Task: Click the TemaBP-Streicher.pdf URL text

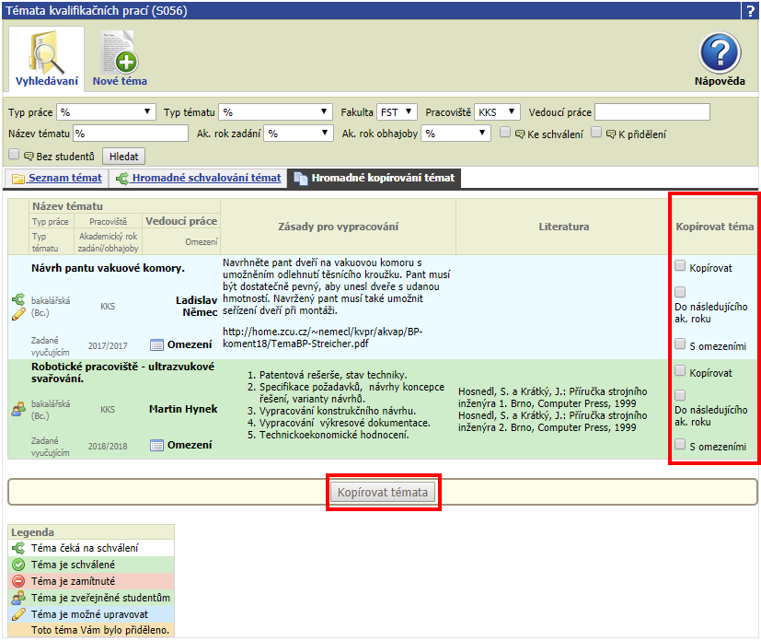Action: coord(323,337)
